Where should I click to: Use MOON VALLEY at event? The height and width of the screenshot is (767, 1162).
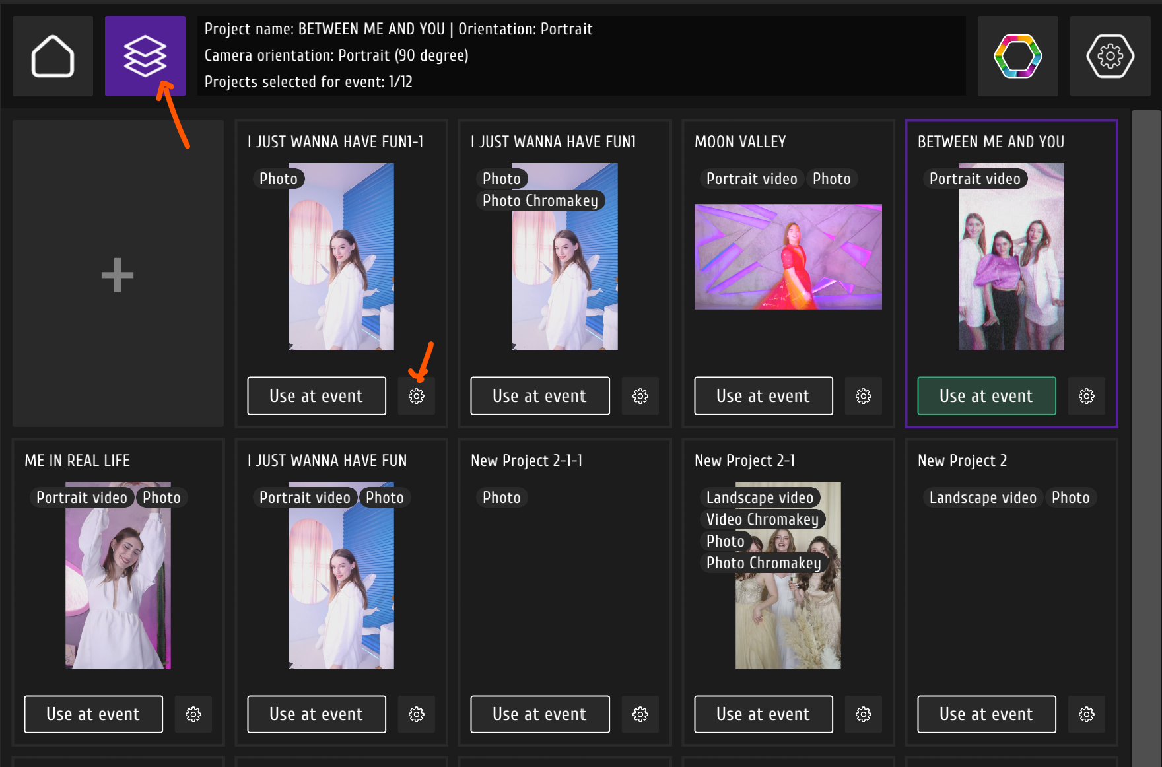(764, 396)
